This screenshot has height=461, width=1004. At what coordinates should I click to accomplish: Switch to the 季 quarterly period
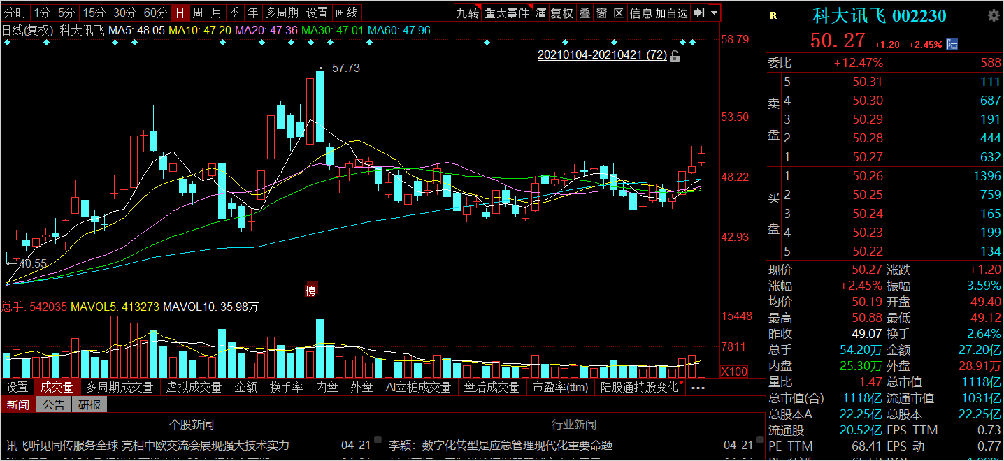[234, 13]
